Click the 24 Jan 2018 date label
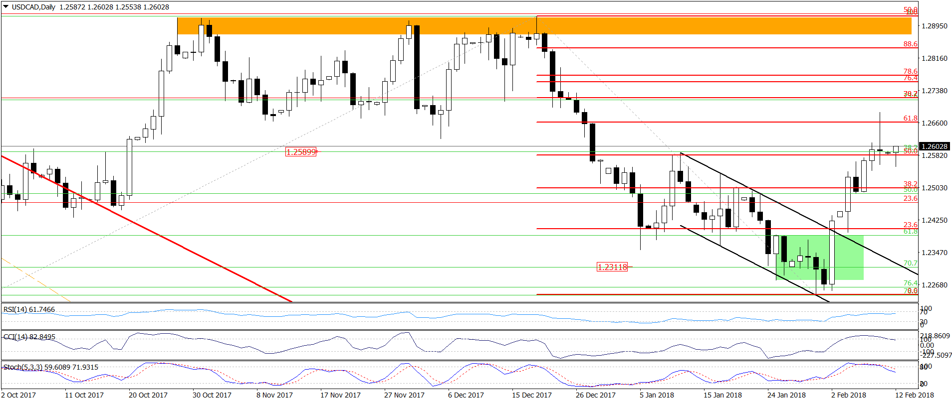952x402 pixels. 787,395
